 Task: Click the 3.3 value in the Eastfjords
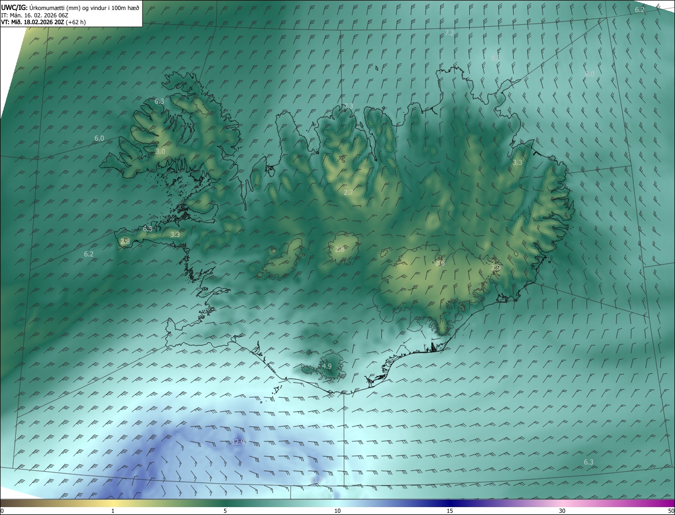(x=517, y=163)
